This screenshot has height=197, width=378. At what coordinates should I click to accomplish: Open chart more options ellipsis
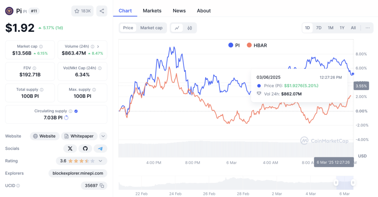[368, 28]
